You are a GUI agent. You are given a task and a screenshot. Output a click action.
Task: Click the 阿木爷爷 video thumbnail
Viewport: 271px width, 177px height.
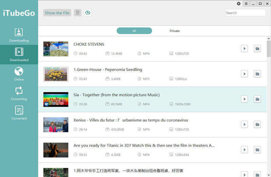[56, 173]
